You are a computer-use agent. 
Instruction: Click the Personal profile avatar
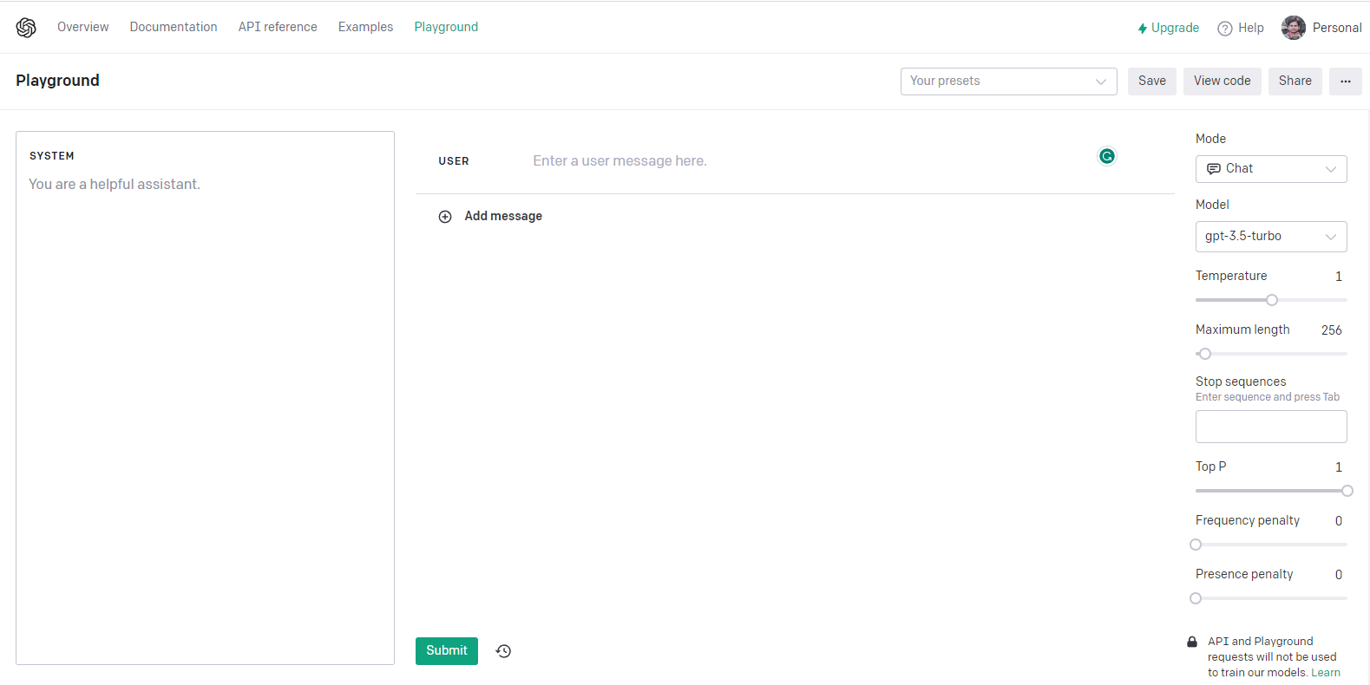tap(1293, 28)
